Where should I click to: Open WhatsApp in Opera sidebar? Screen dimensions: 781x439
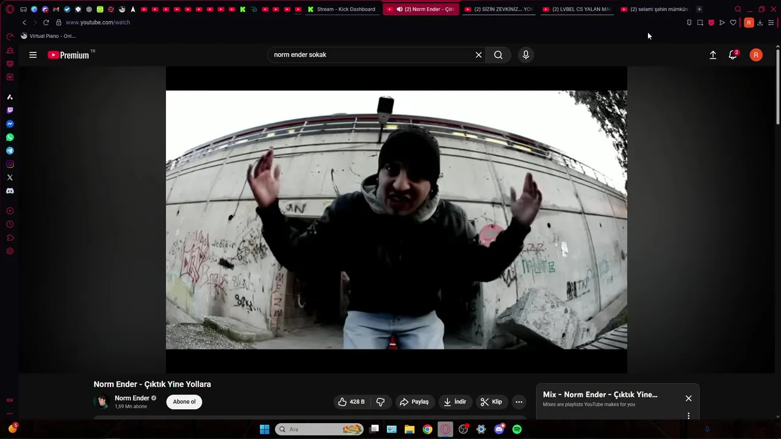point(10,137)
